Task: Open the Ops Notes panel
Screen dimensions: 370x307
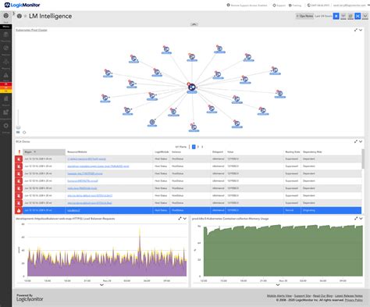Action: tap(304, 16)
